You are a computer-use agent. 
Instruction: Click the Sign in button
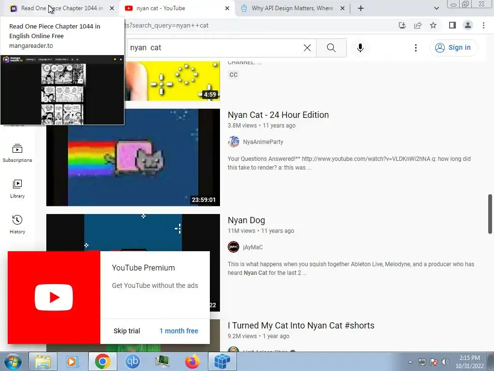coord(453,48)
